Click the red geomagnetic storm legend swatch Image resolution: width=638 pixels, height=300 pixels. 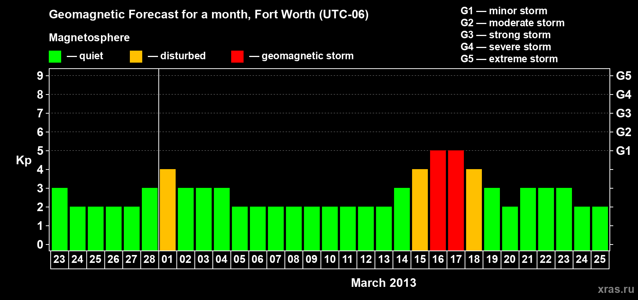click(237, 57)
